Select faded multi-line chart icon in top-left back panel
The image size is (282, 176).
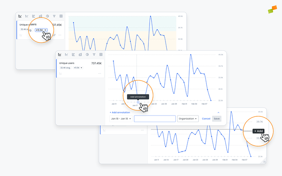click(x=27, y=16)
